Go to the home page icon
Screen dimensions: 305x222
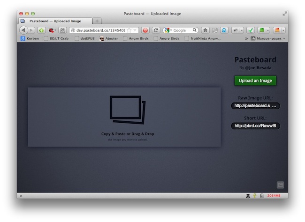[205, 30]
